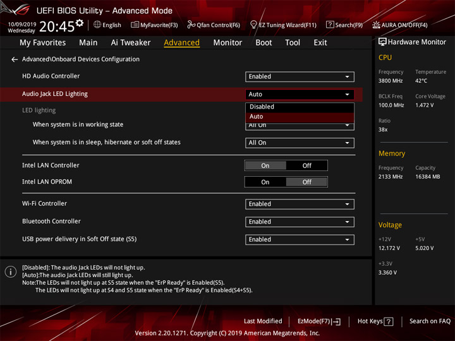
Task: Click the info icon in the help panel
Action: click(x=11, y=272)
